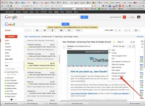Star the News.me message
This screenshot has height=106, width=145.
57,84
